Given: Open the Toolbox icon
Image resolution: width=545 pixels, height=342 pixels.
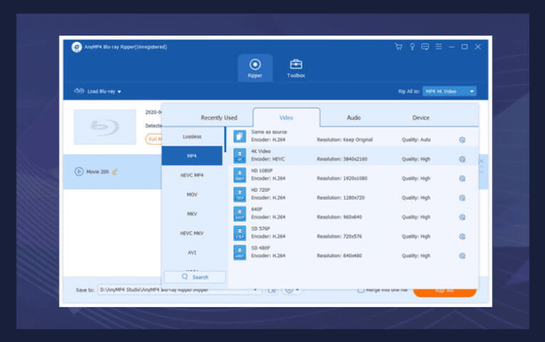Looking at the screenshot, I should click(296, 68).
